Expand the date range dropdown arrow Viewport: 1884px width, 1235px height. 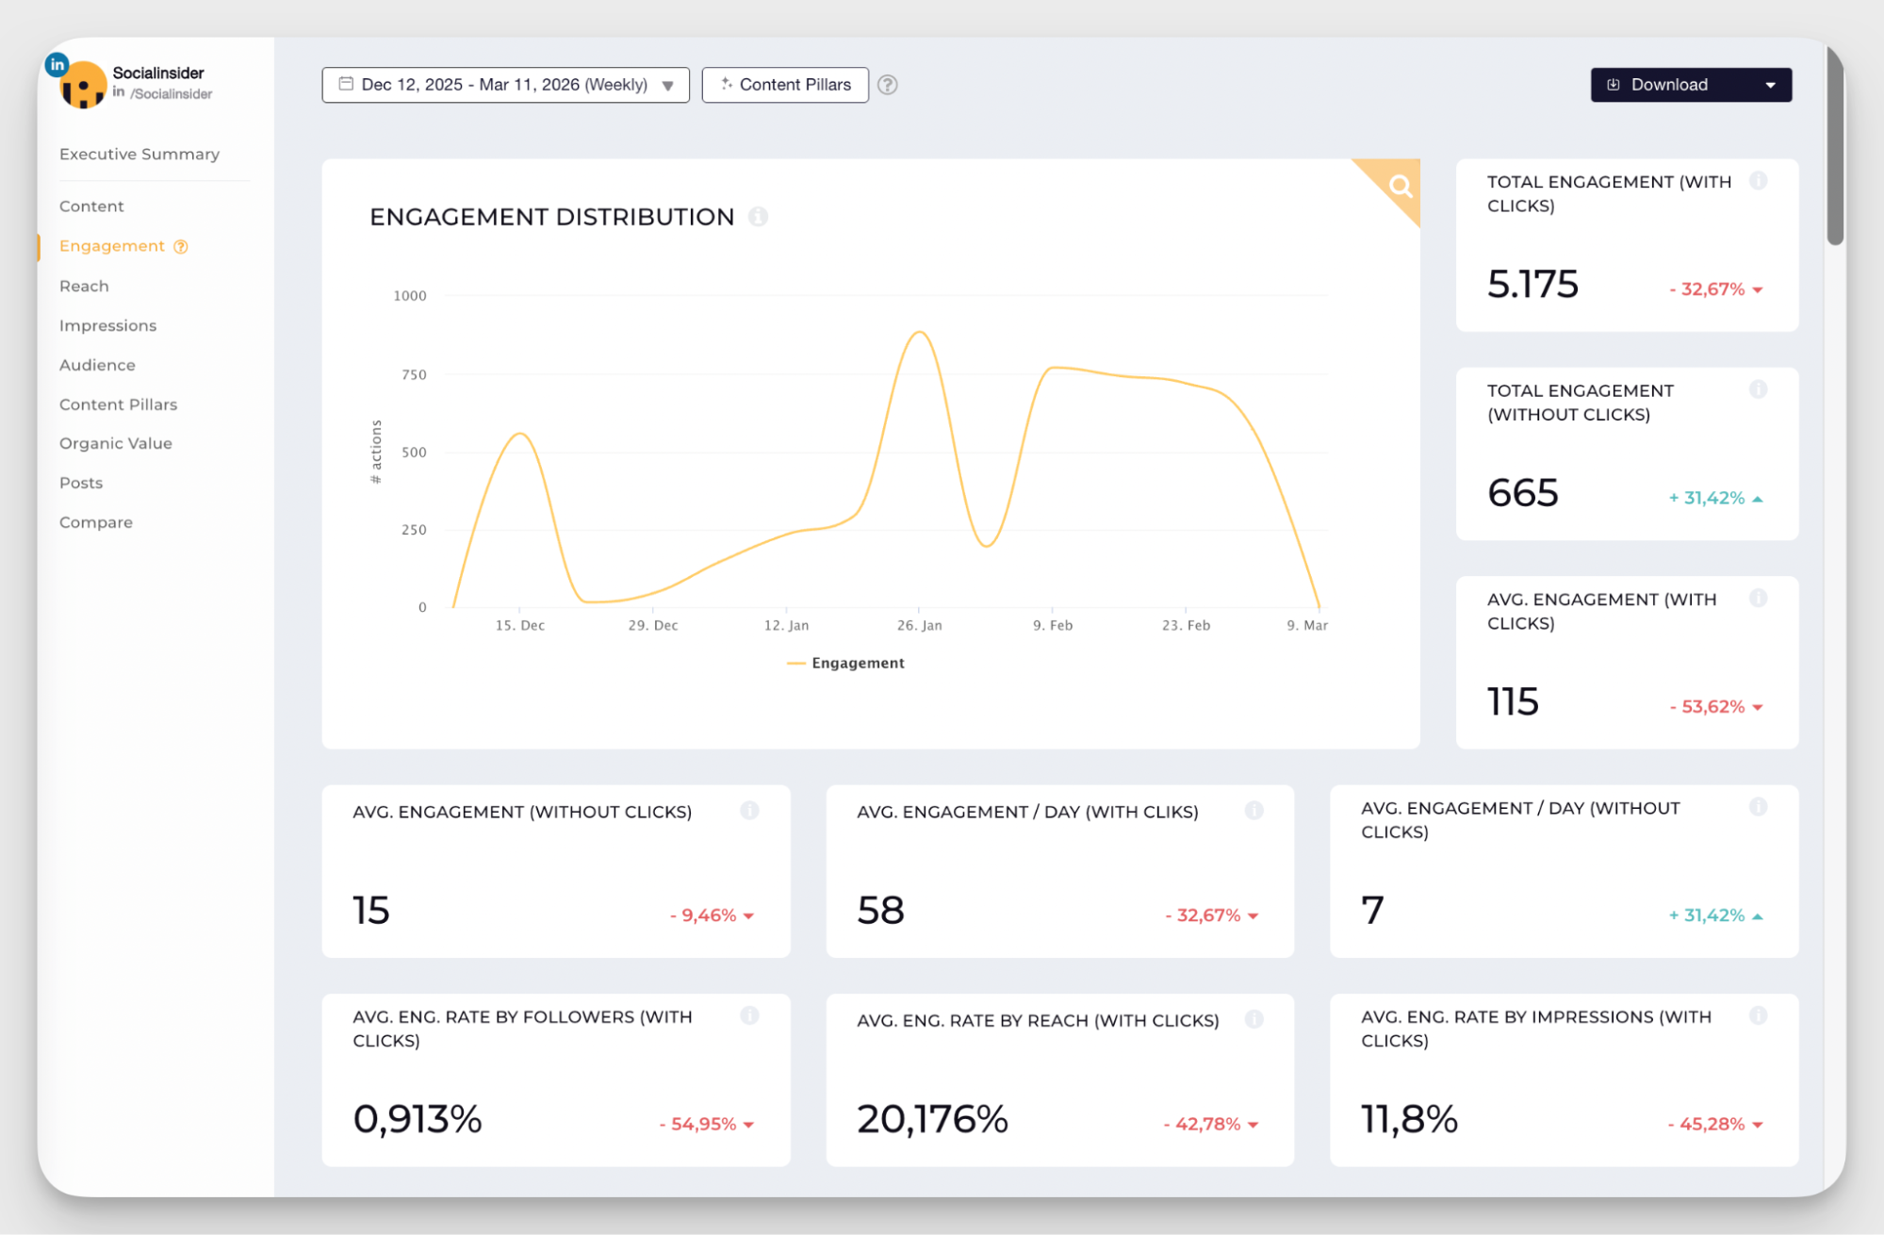[668, 85]
